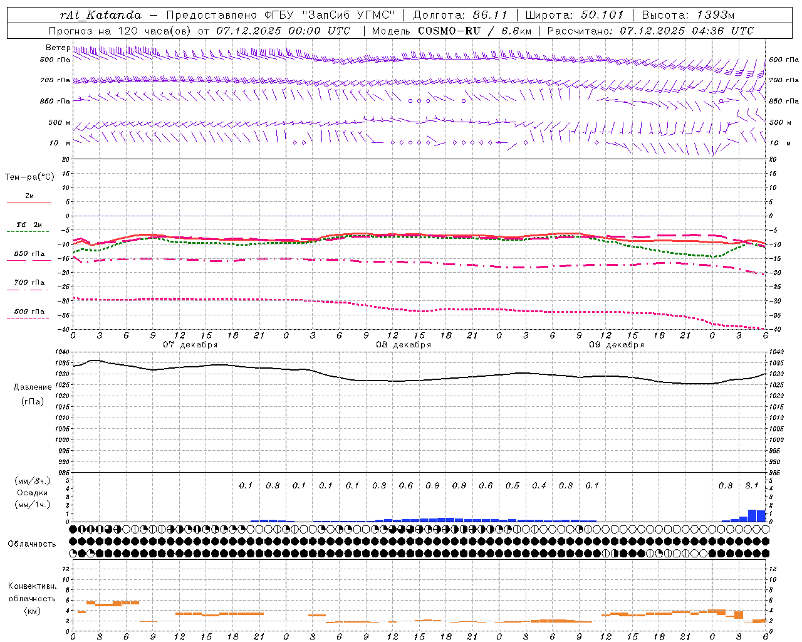Click the '500 м' label left of wind panel
This screenshot has width=802, height=642.
click(60, 122)
